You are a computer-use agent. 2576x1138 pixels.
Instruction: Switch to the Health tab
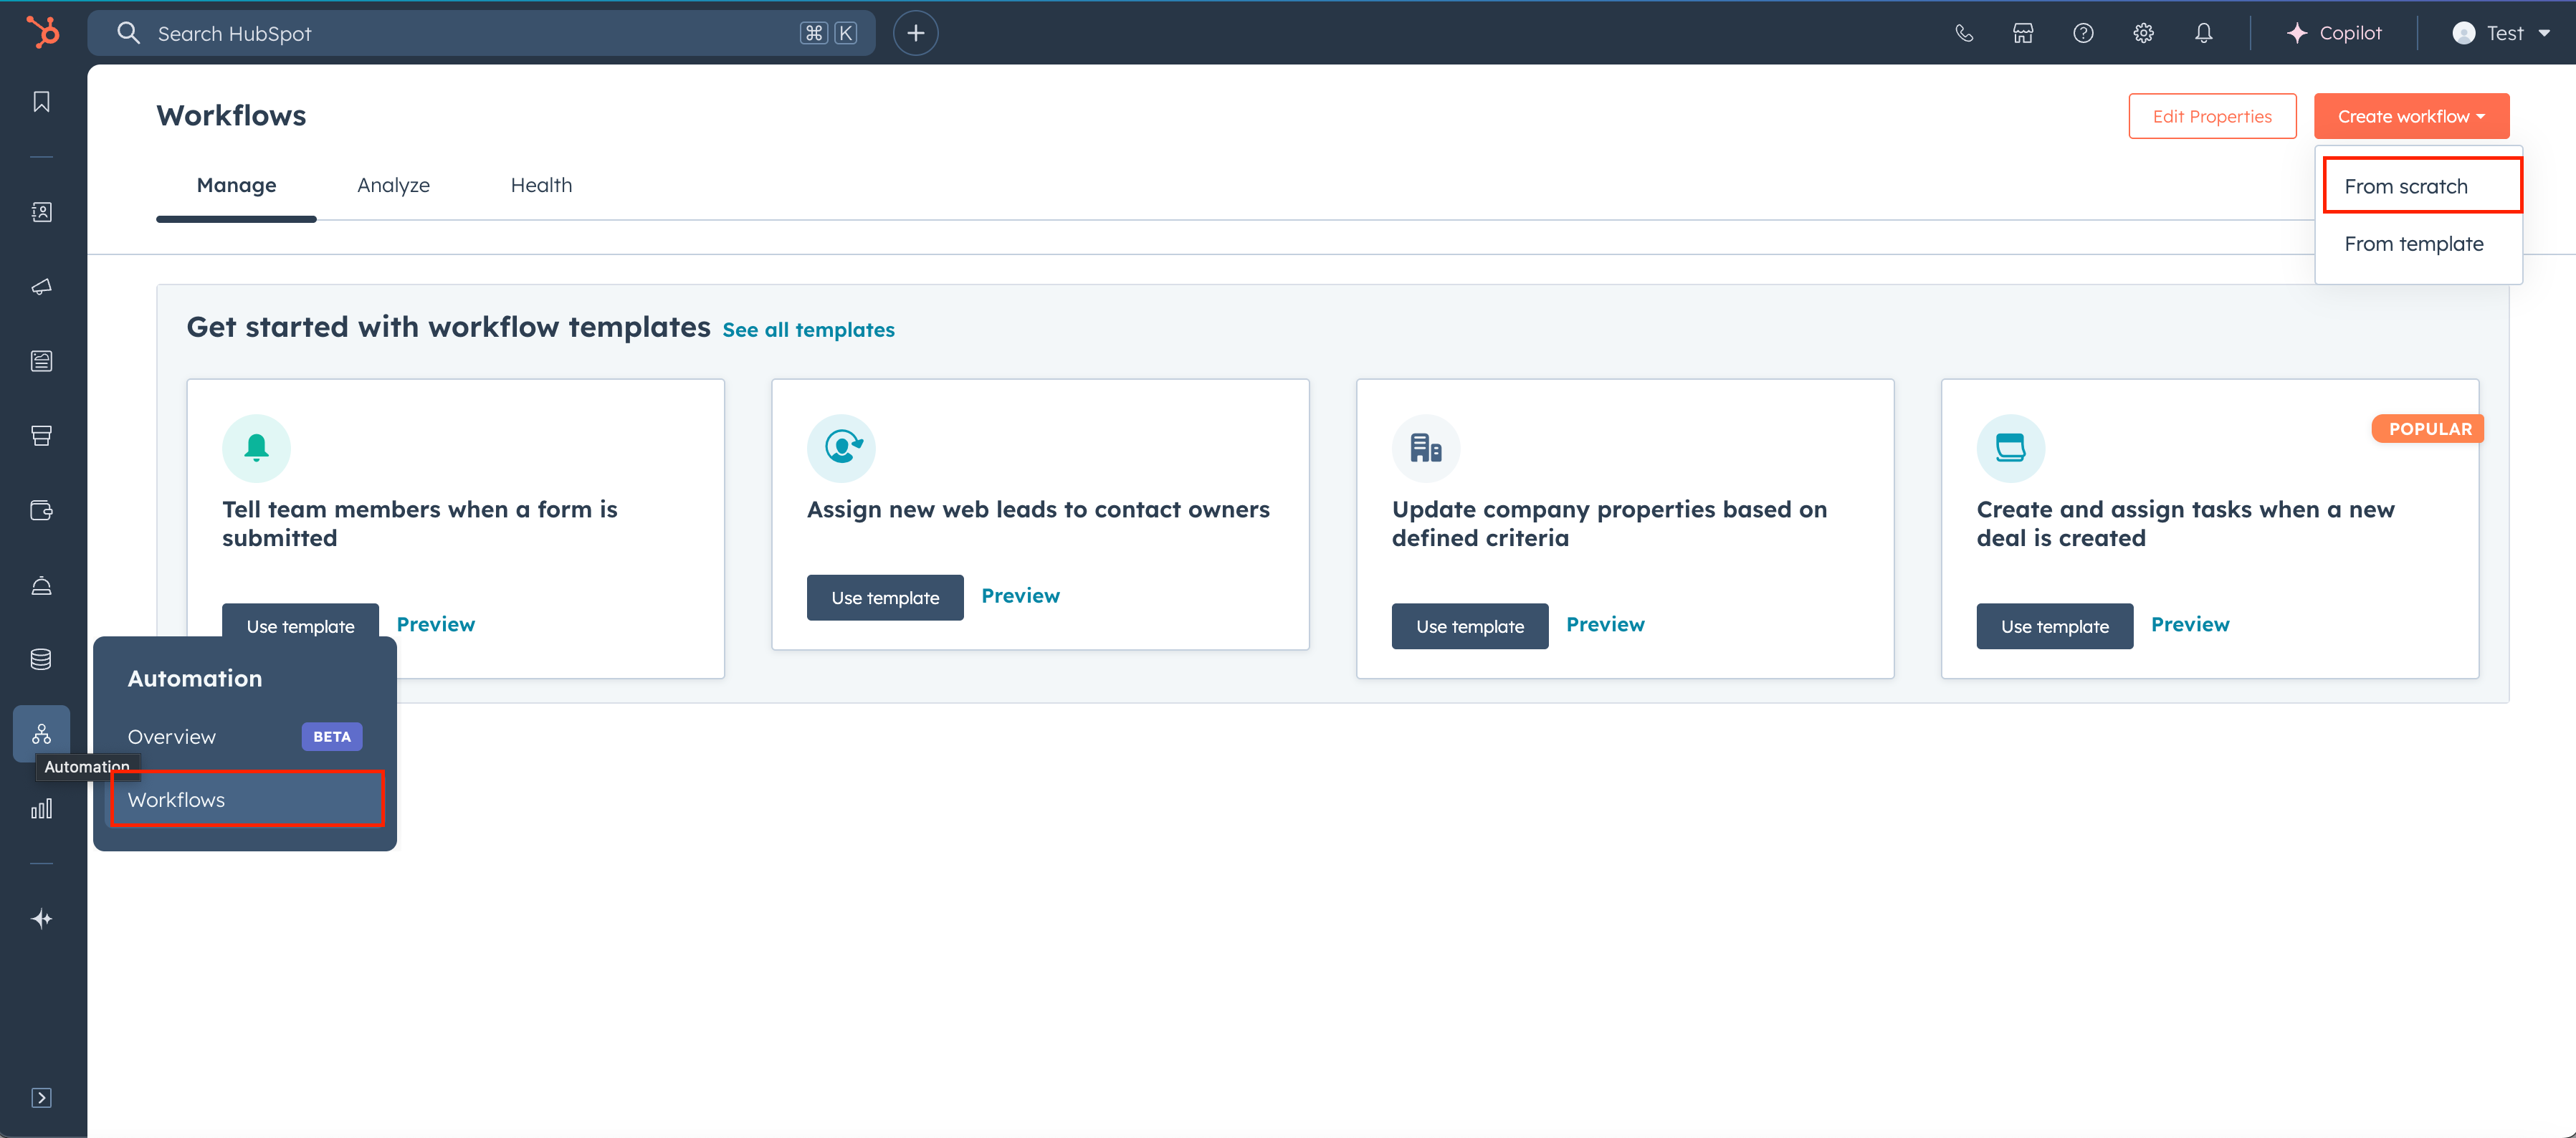[x=541, y=186]
